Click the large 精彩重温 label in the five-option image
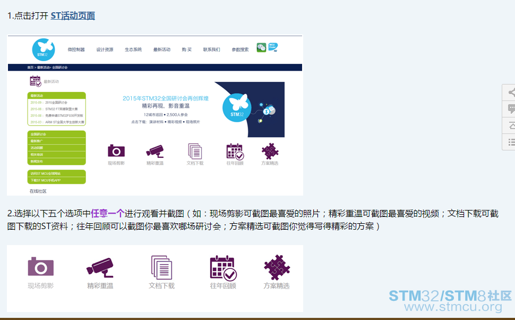Viewport: 515px width, 320px height. [x=100, y=286]
